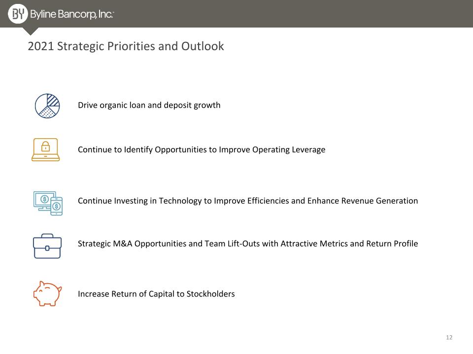473x354 pixels.
Task: Click the dark gray header bar
Action: click(236, 14)
